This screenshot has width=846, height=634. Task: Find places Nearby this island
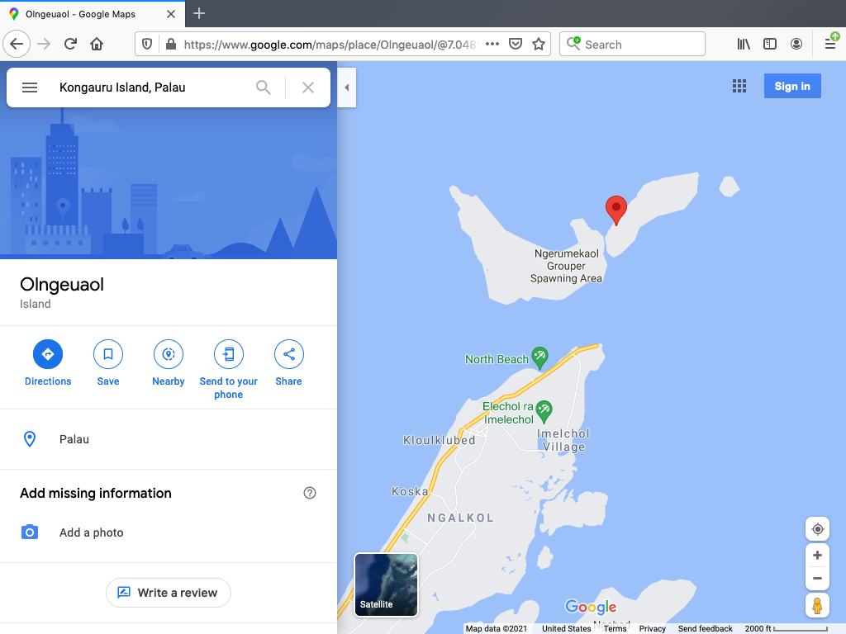[169, 354]
